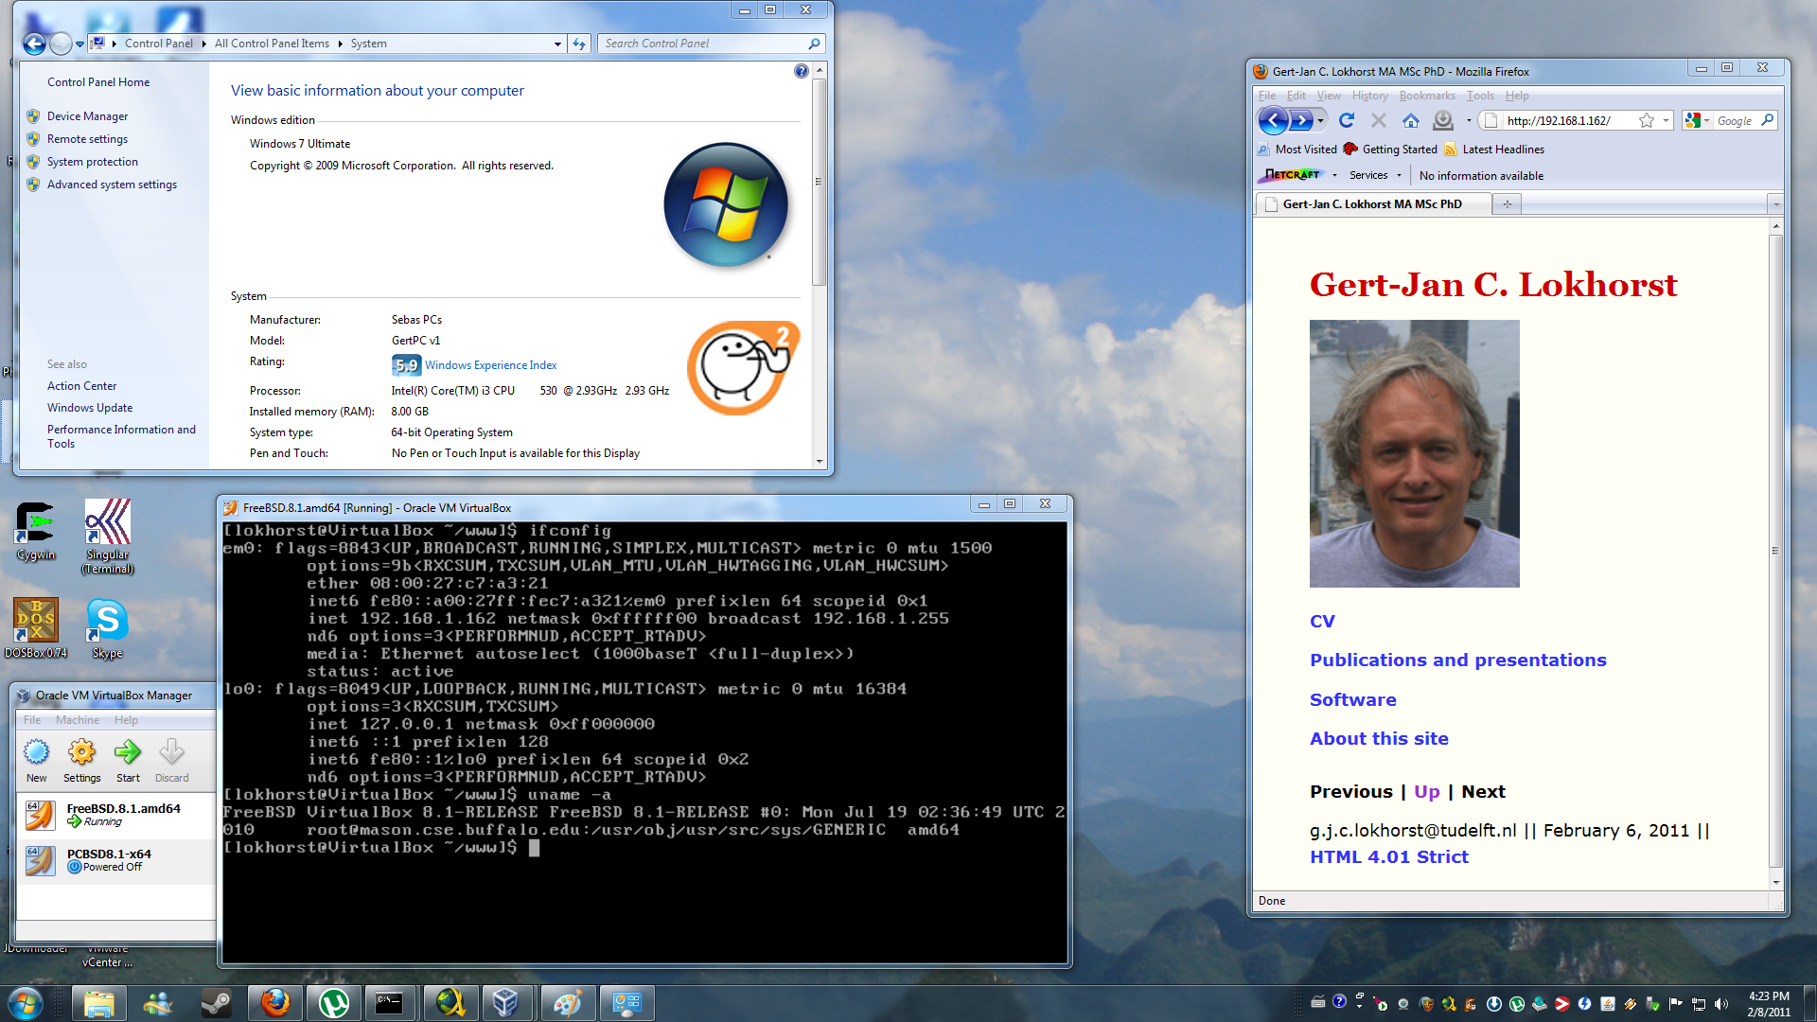Click the Software link on the webpage
Viewport: 1817px width, 1022px height.
pyautogui.click(x=1352, y=699)
